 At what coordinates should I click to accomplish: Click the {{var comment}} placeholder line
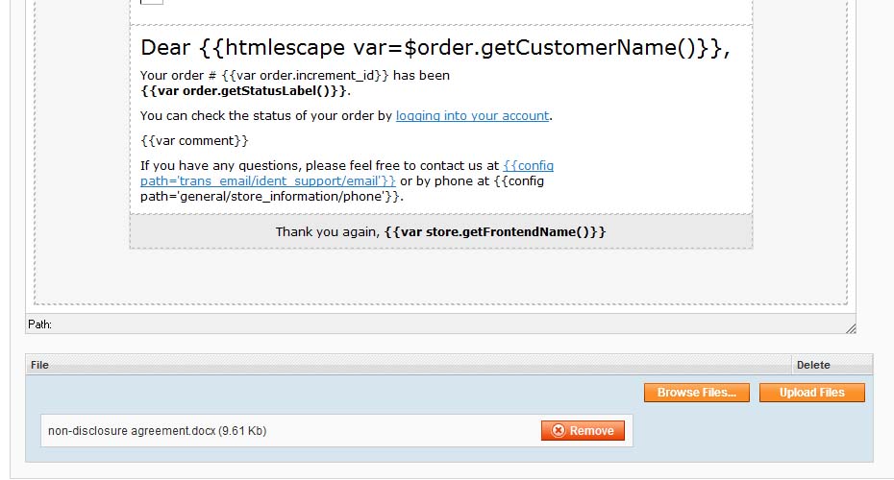[194, 141]
